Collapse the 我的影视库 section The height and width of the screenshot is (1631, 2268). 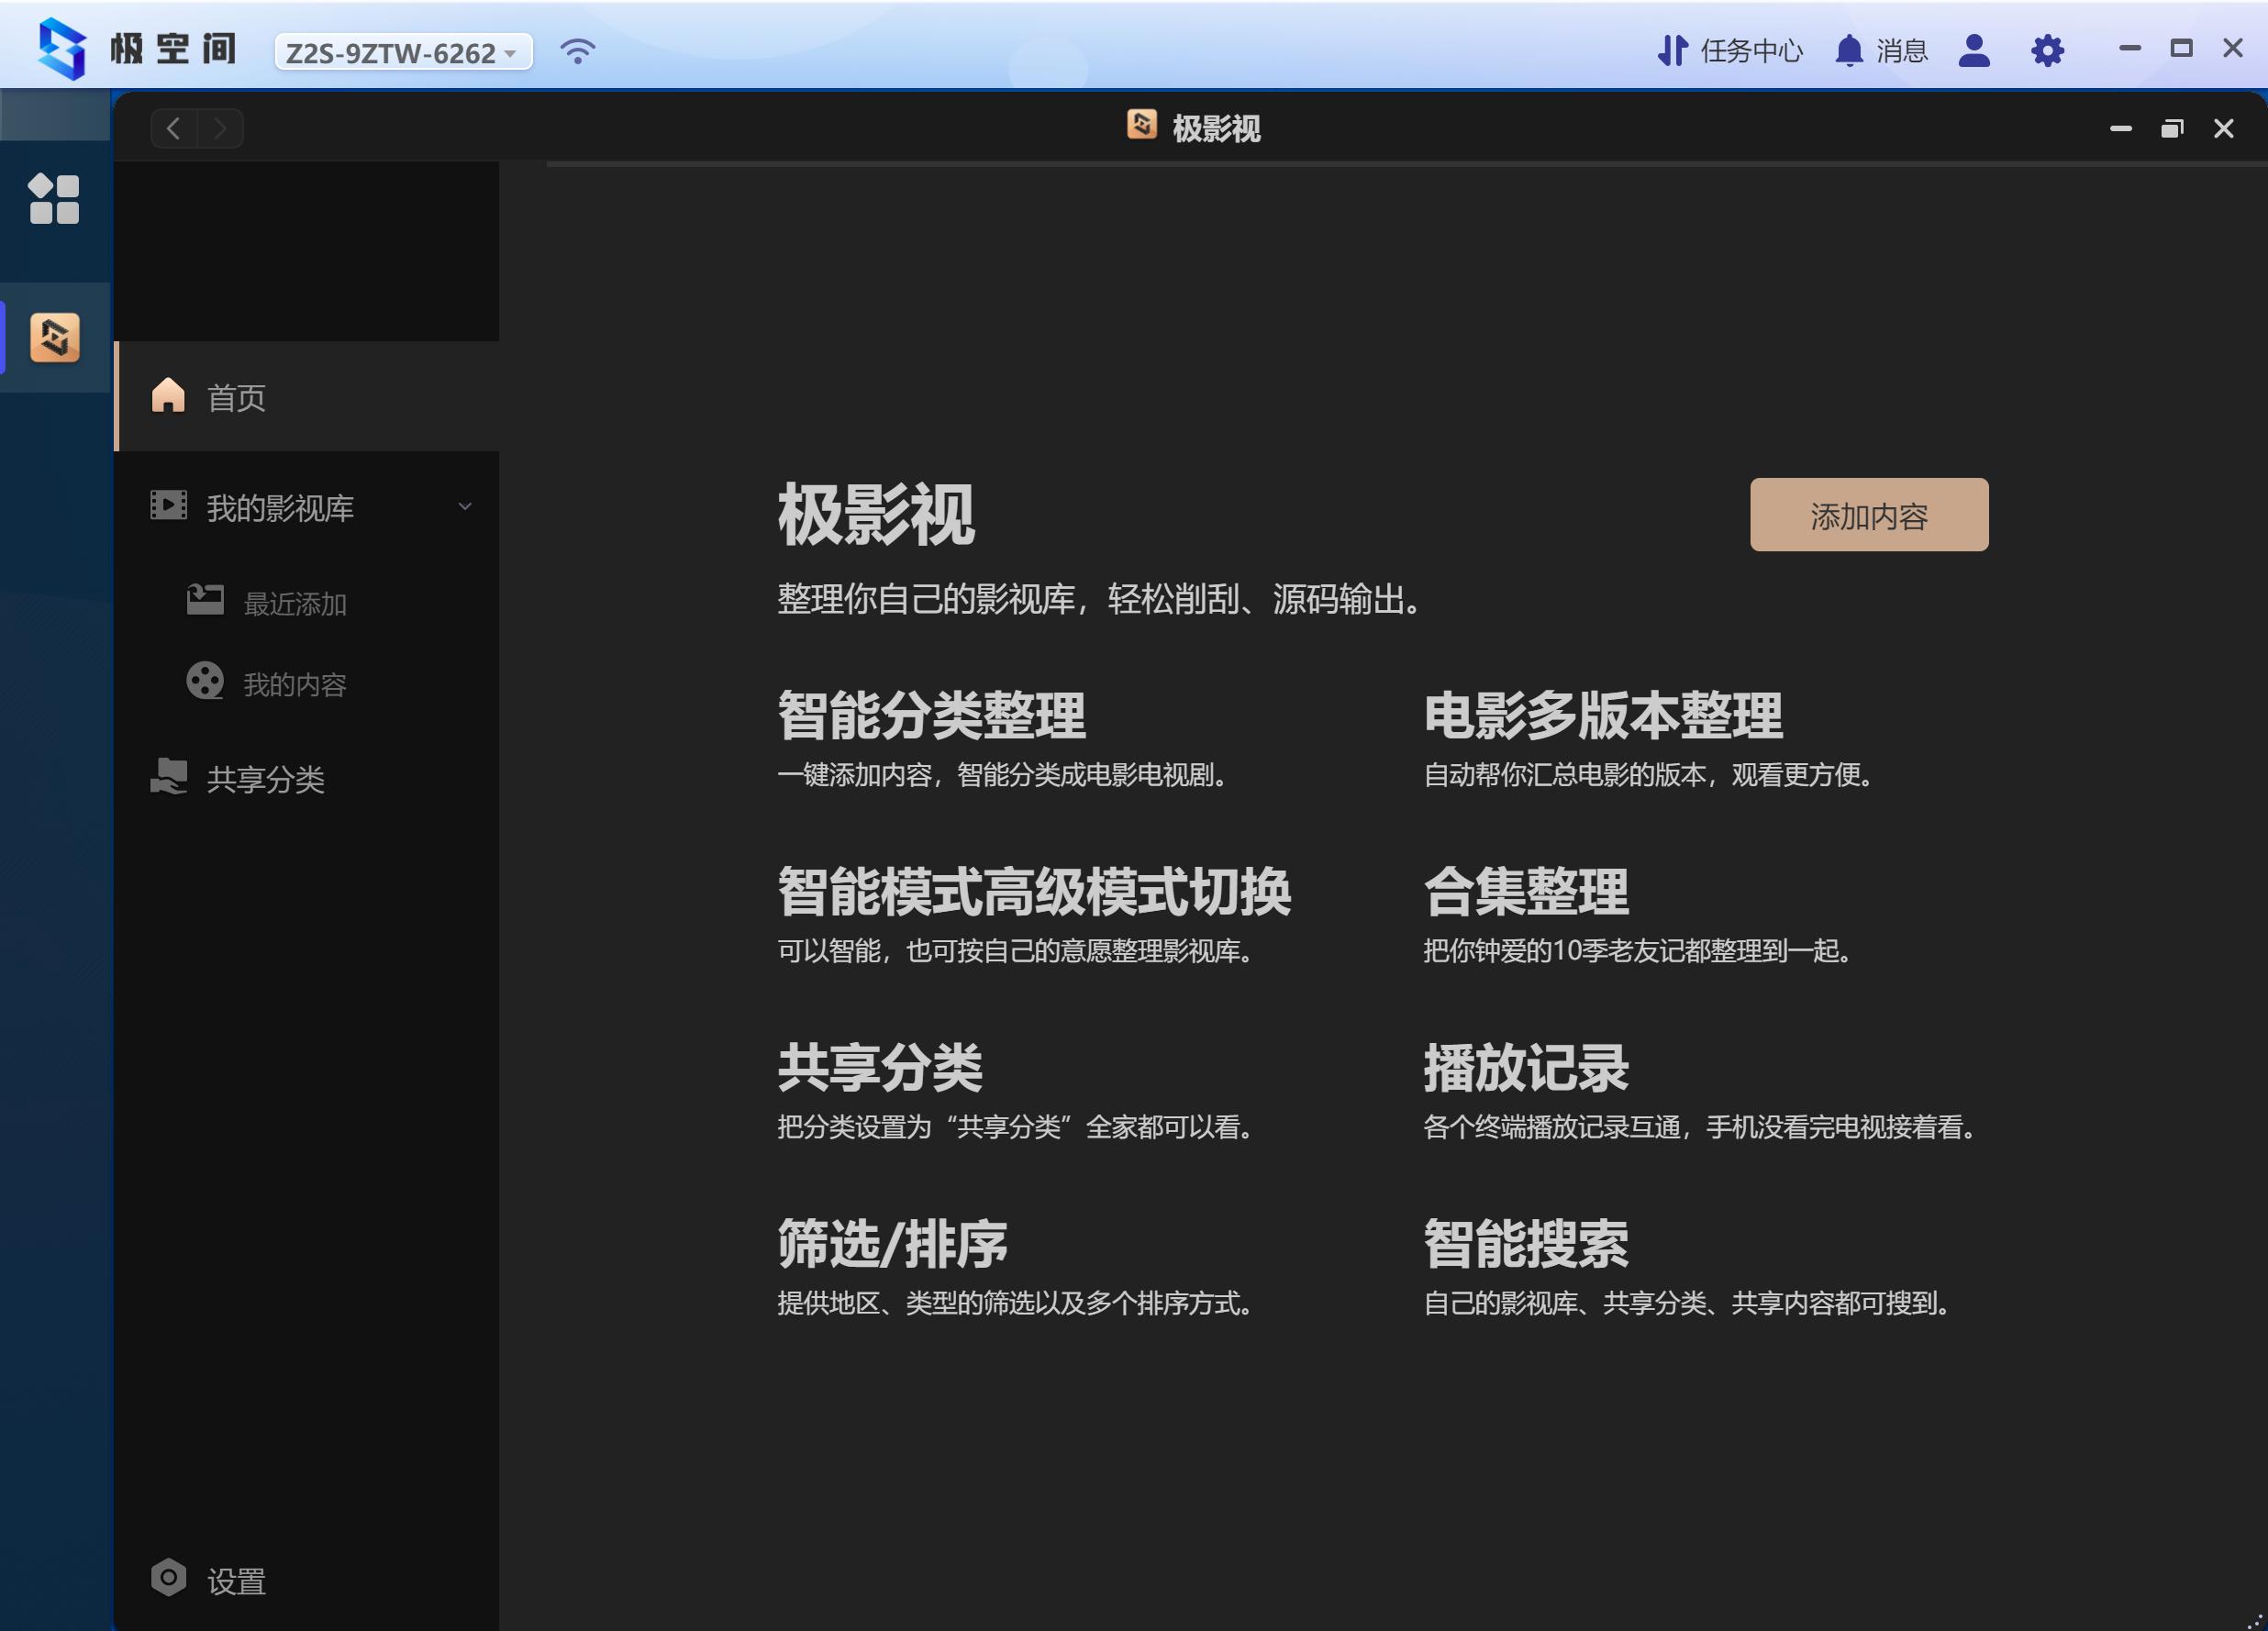465,507
